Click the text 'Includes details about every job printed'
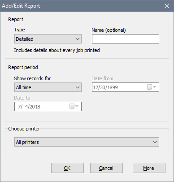Screen dimensions: 174x182 tap(57, 50)
